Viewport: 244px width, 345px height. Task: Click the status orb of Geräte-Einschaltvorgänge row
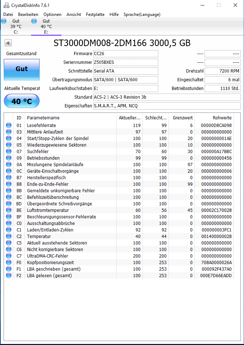(x=9, y=171)
